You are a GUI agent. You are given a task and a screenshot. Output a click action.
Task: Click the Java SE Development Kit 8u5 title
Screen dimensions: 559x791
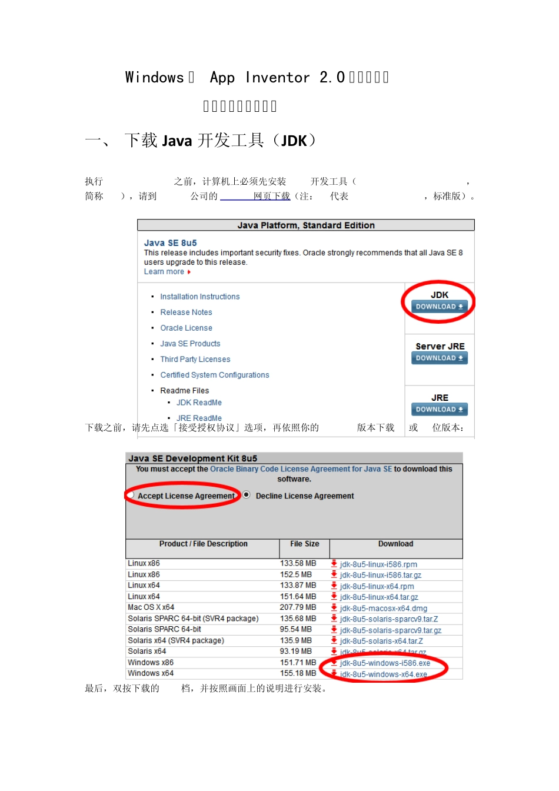pos(192,458)
